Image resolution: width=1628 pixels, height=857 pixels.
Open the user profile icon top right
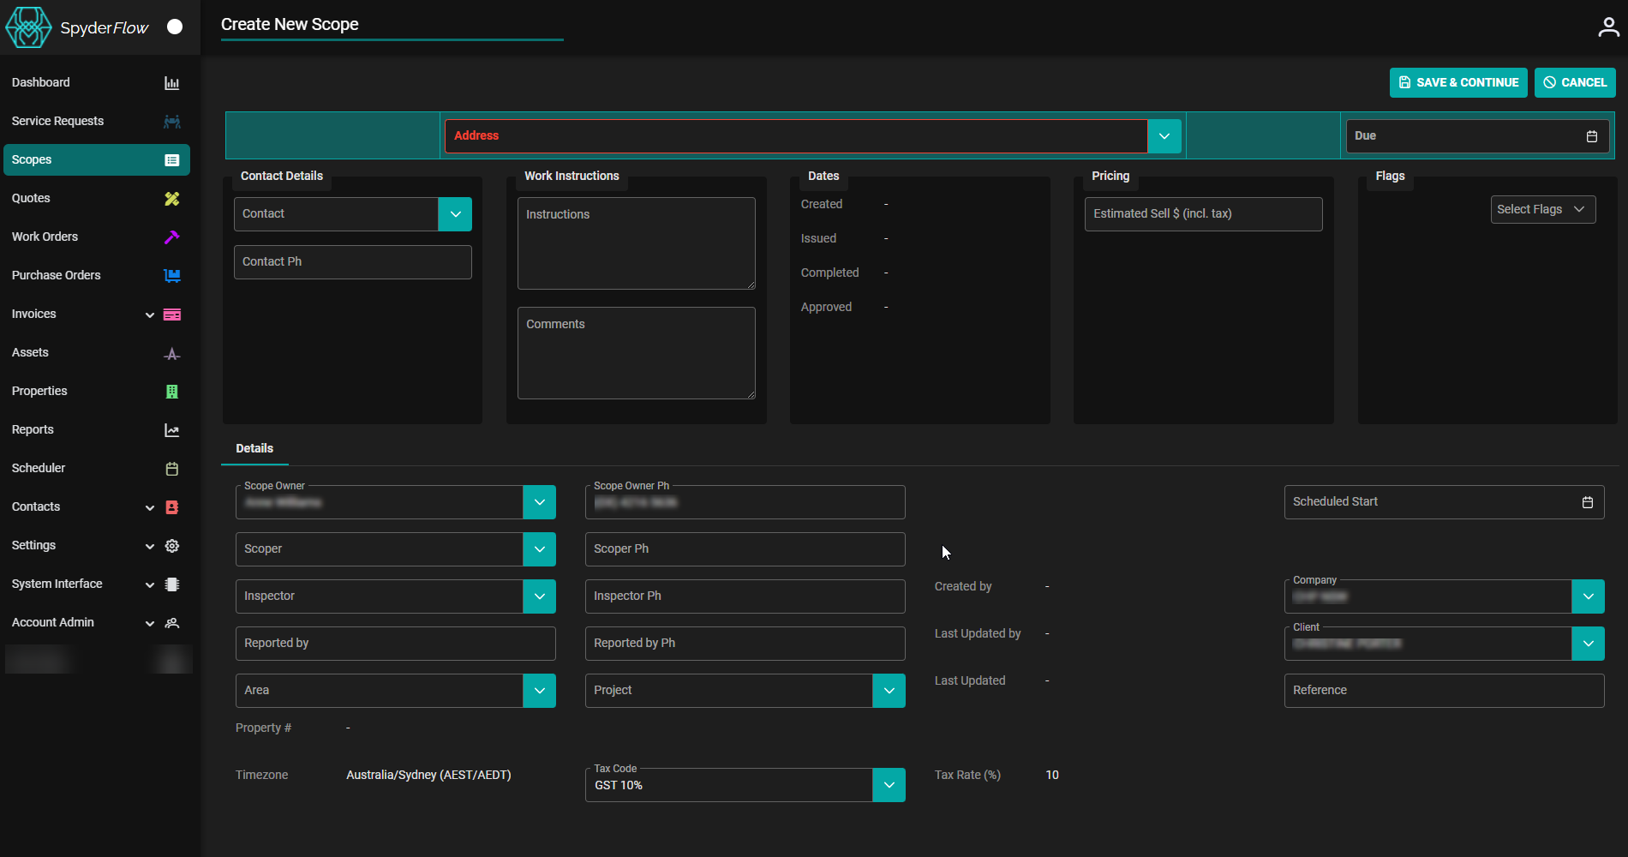click(1607, 27)
